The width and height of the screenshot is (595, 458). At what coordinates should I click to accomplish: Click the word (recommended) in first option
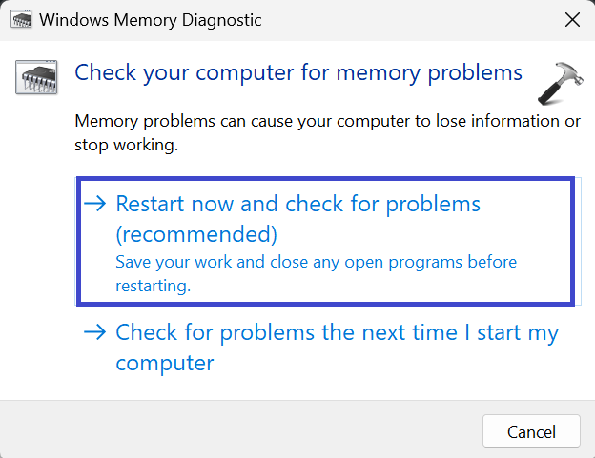[x=195, y=233]
